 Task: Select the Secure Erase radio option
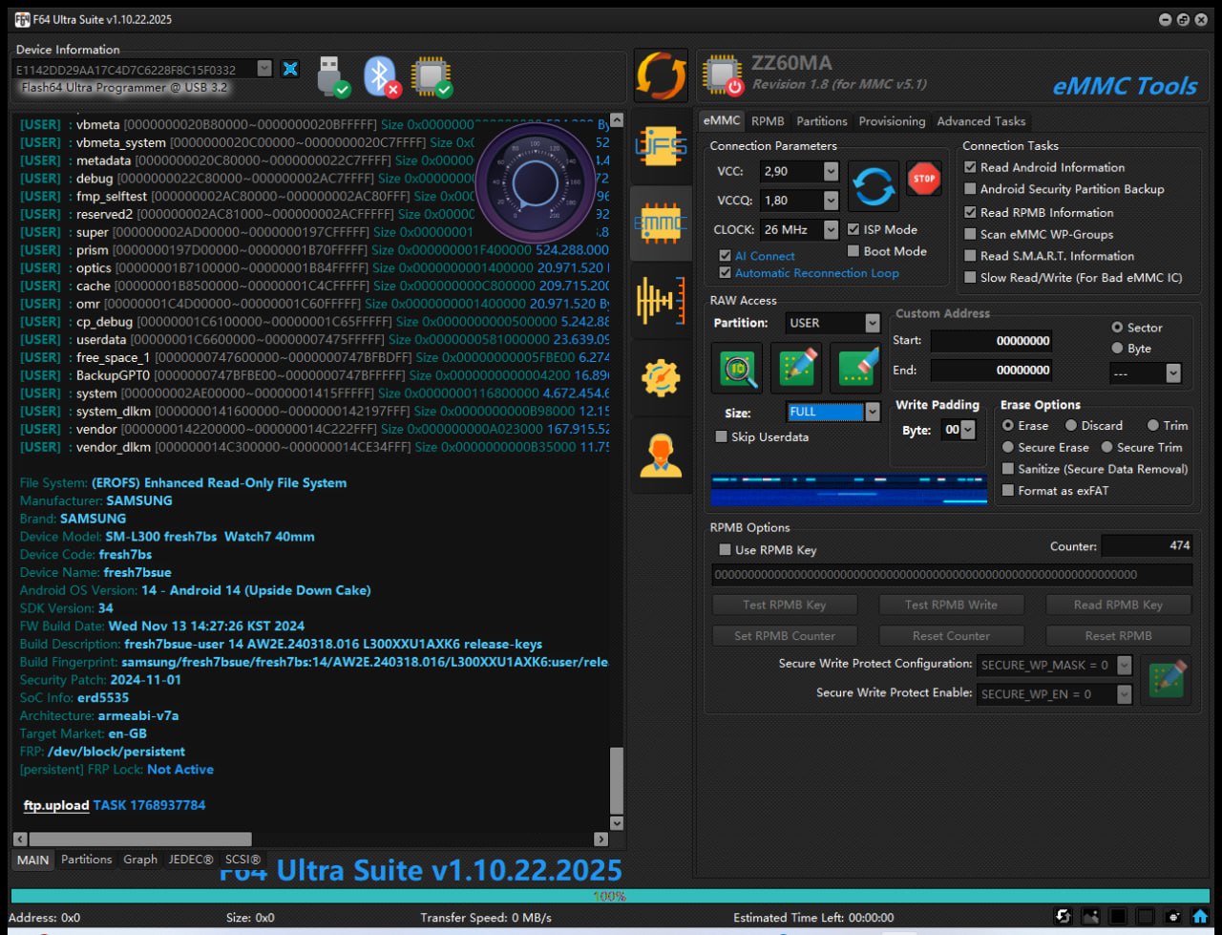(x=1008, y=447)
